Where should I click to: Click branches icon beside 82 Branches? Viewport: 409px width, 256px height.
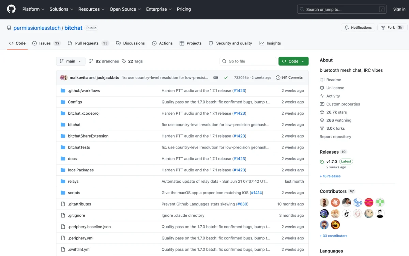point(91,61)
